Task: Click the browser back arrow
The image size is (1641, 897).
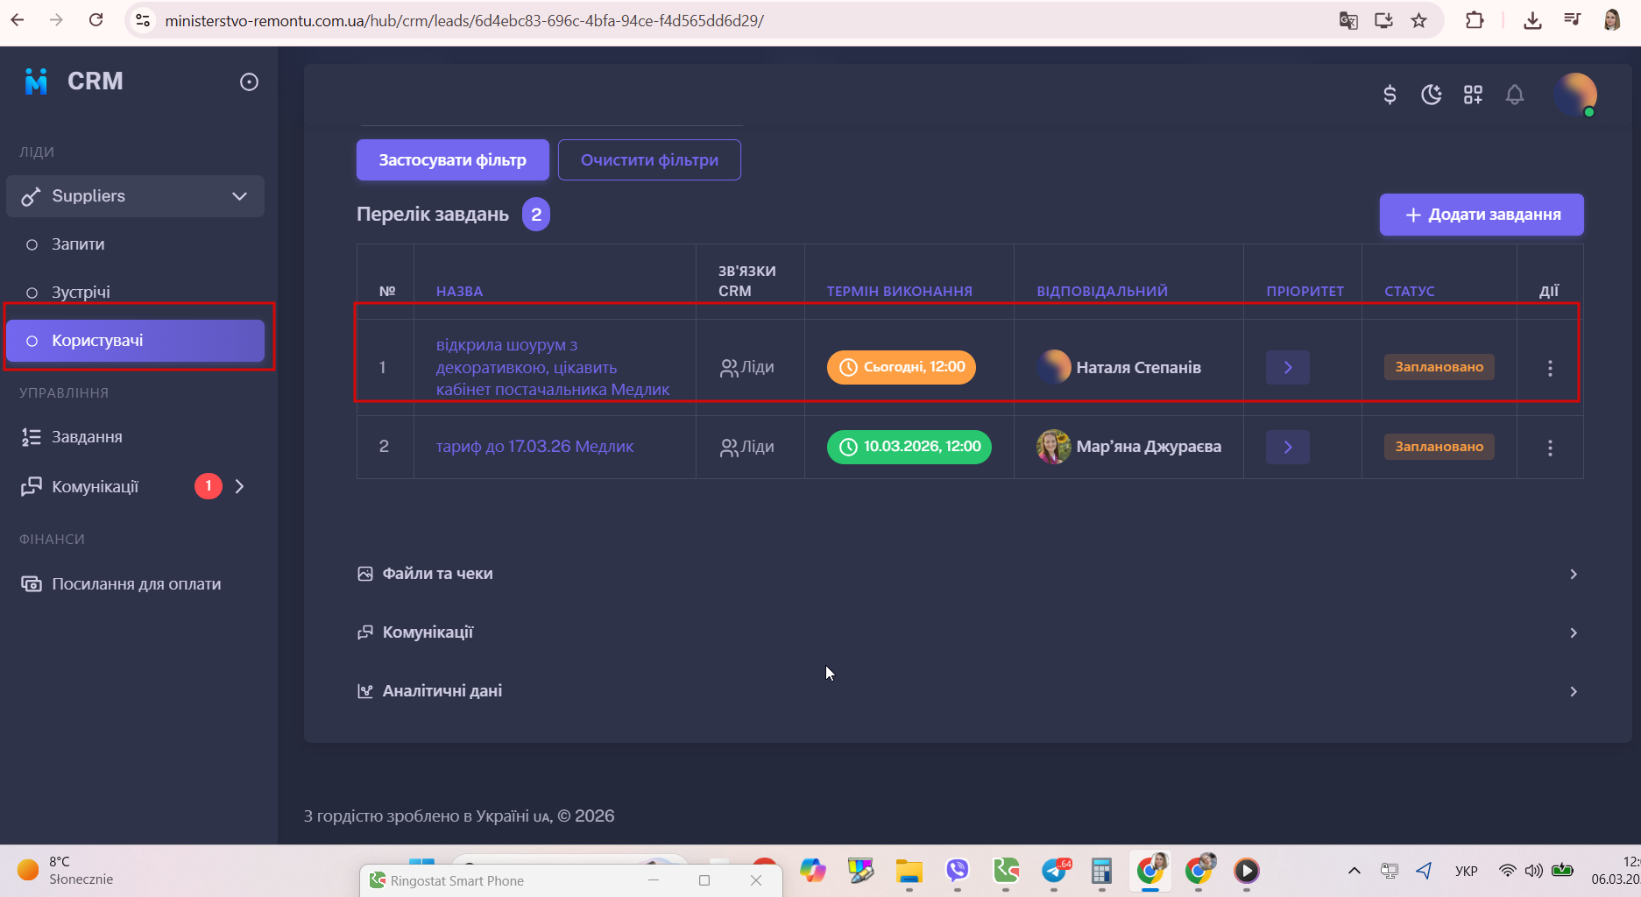Action: click(18, 20)
